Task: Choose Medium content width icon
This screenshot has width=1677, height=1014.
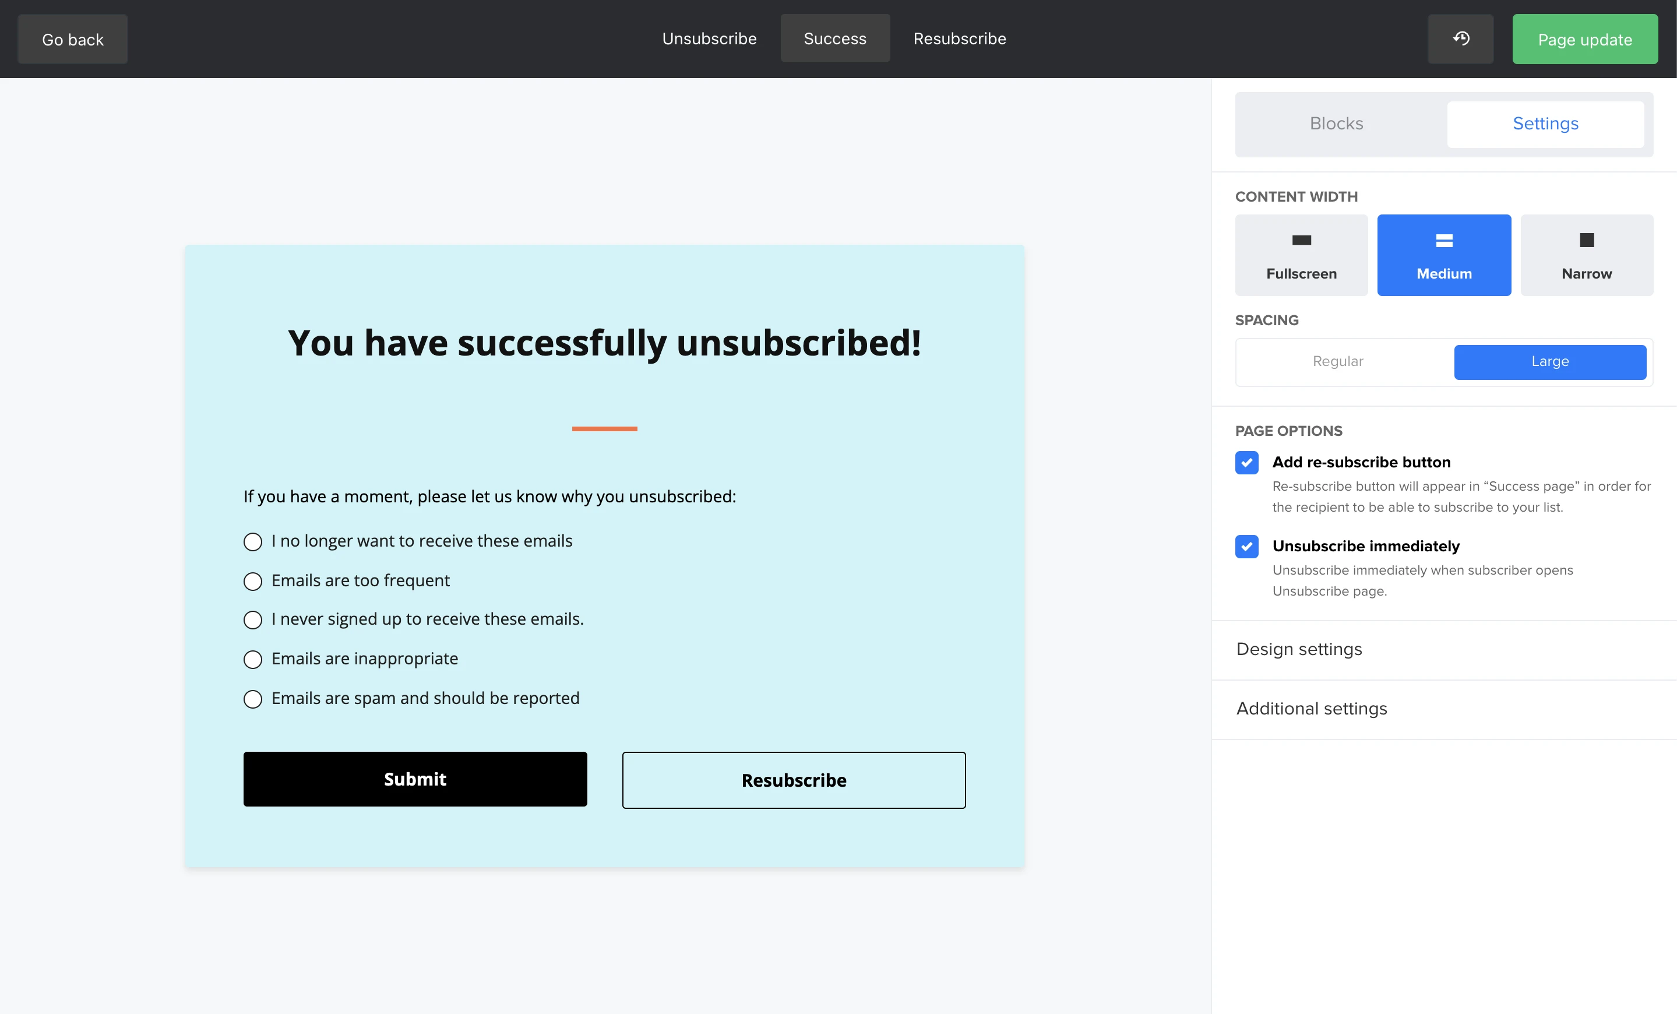Action: (1443, 240)
